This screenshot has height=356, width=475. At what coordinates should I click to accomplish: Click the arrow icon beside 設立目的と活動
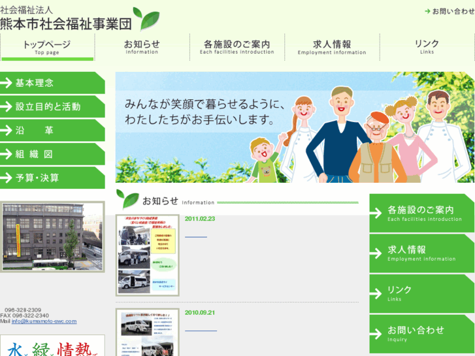pos(6,106)
